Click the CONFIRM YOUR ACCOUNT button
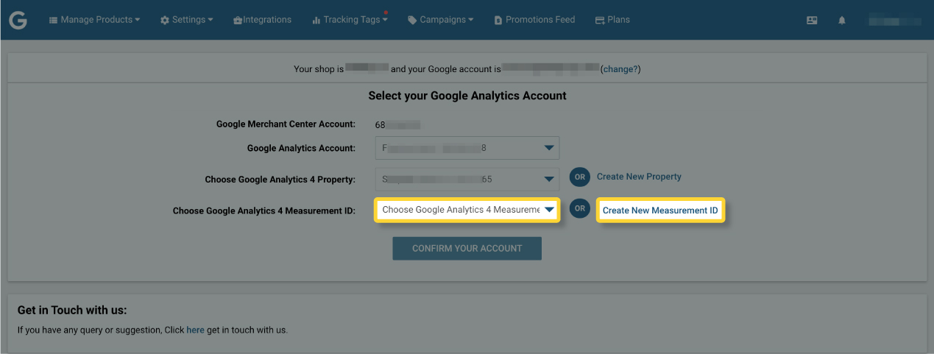Viewport: 934px width, 354px height. 467,248
